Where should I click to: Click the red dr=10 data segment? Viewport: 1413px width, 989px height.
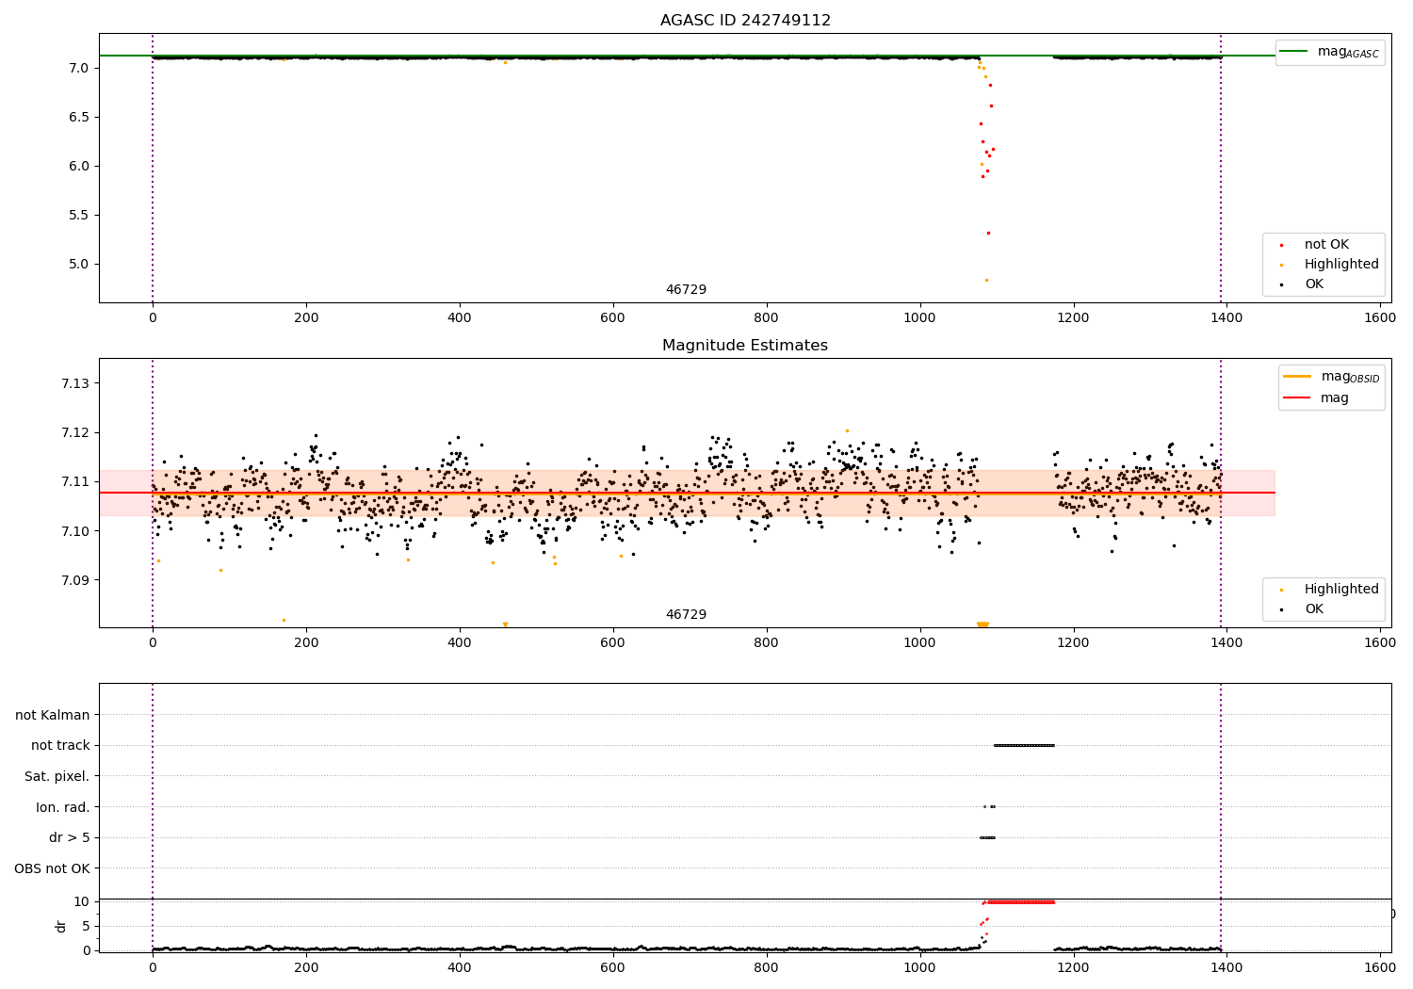[1020, 902]
